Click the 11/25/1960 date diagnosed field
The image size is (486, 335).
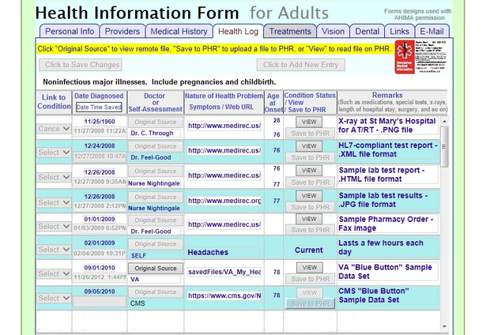click(x=100, y=122)
